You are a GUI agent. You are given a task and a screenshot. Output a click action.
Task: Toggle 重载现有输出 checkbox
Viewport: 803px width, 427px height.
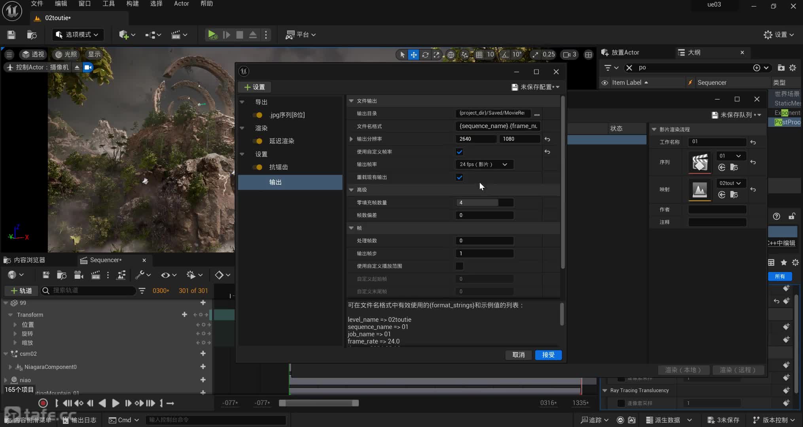459,177
